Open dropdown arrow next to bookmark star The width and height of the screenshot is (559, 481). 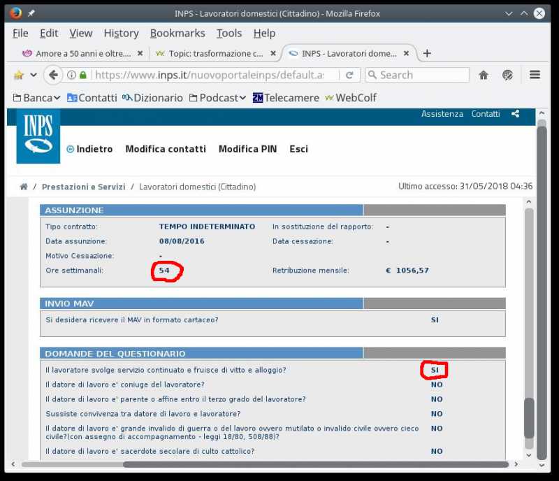pyautogui.click(x=33, y=75)
